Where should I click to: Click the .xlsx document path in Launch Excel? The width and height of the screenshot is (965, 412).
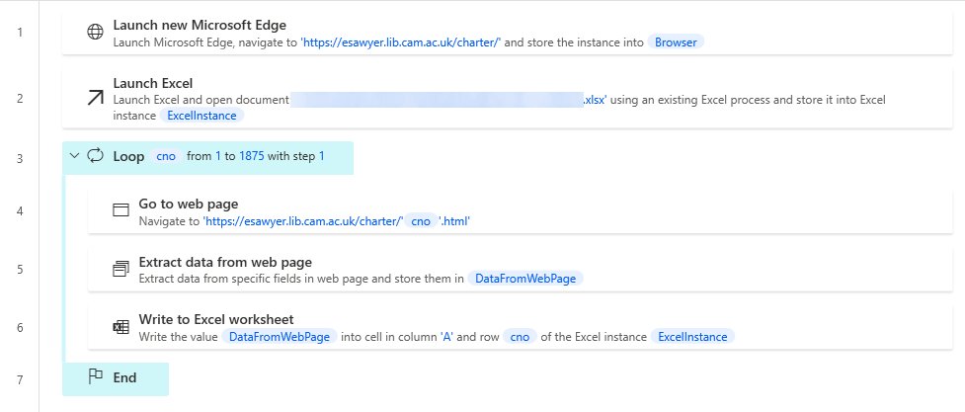point(448,100)
